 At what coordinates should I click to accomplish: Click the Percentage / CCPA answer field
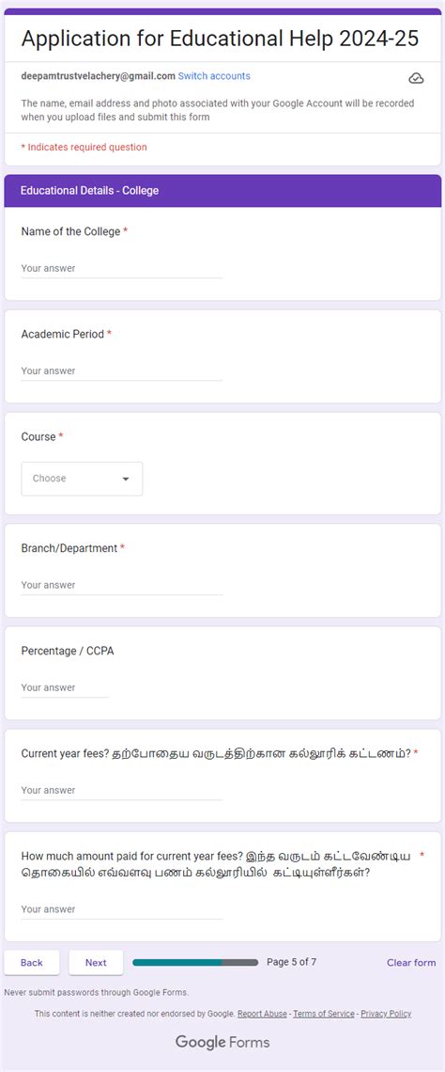65,687
